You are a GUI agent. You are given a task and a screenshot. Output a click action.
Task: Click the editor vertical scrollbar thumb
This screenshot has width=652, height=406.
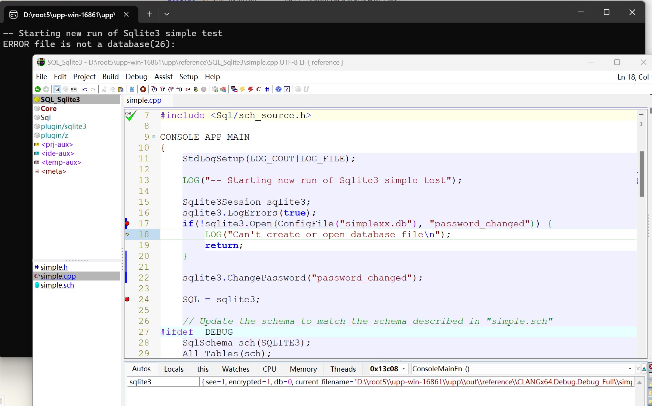[x=642, y=174]
